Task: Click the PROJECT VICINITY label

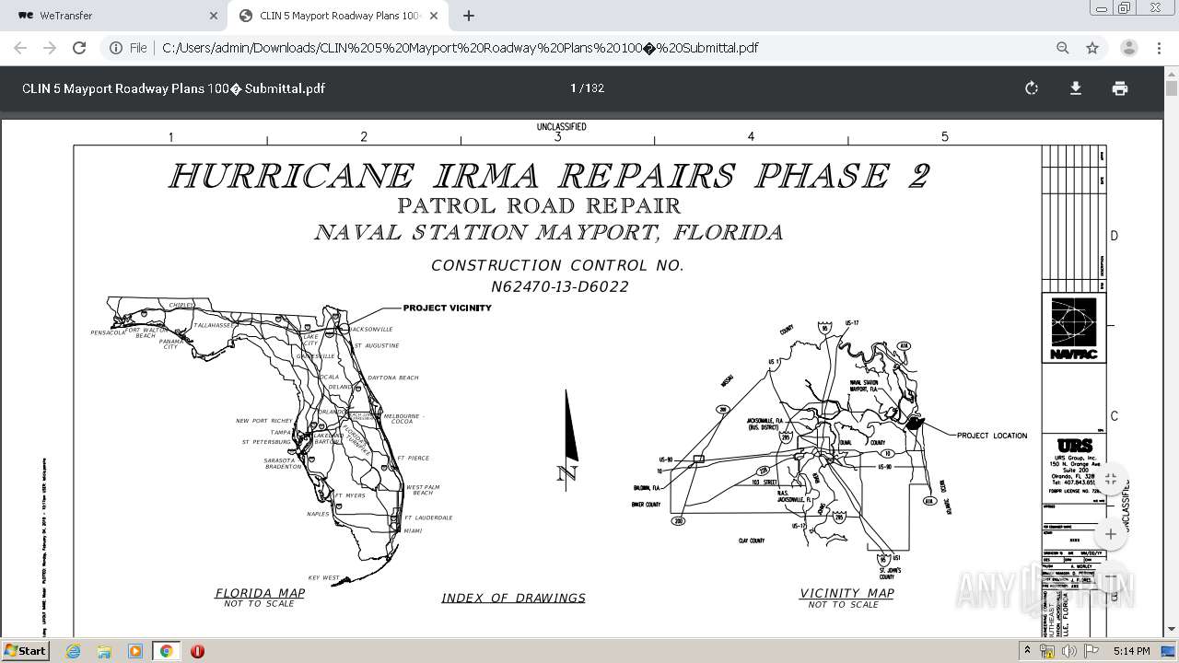Action: (x=447, y=308)
